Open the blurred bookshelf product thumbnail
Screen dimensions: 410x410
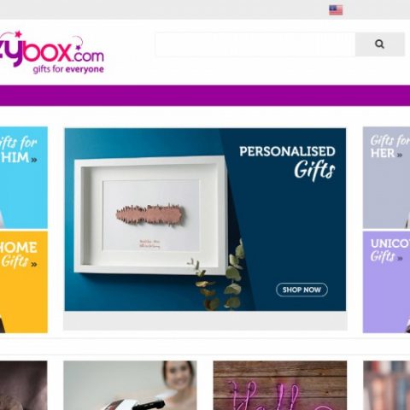387,385
